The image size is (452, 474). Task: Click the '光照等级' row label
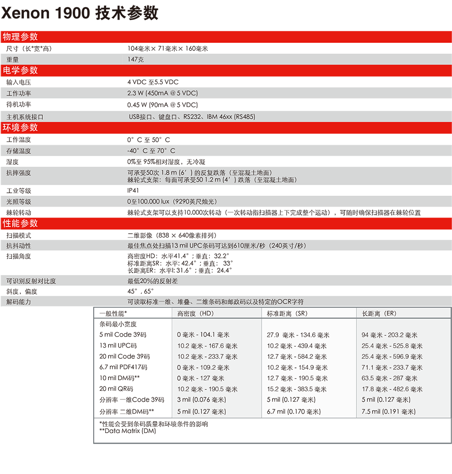click(x=19, y=202)
